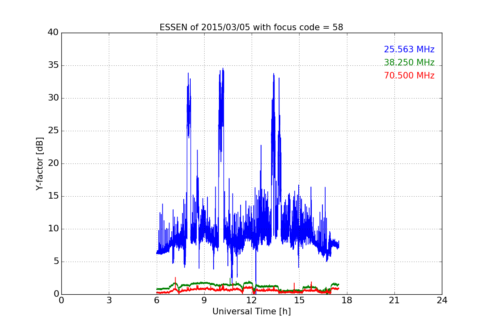
Task: Click the Universal Time [h] axis label
Action: click(x=251, y=311)
